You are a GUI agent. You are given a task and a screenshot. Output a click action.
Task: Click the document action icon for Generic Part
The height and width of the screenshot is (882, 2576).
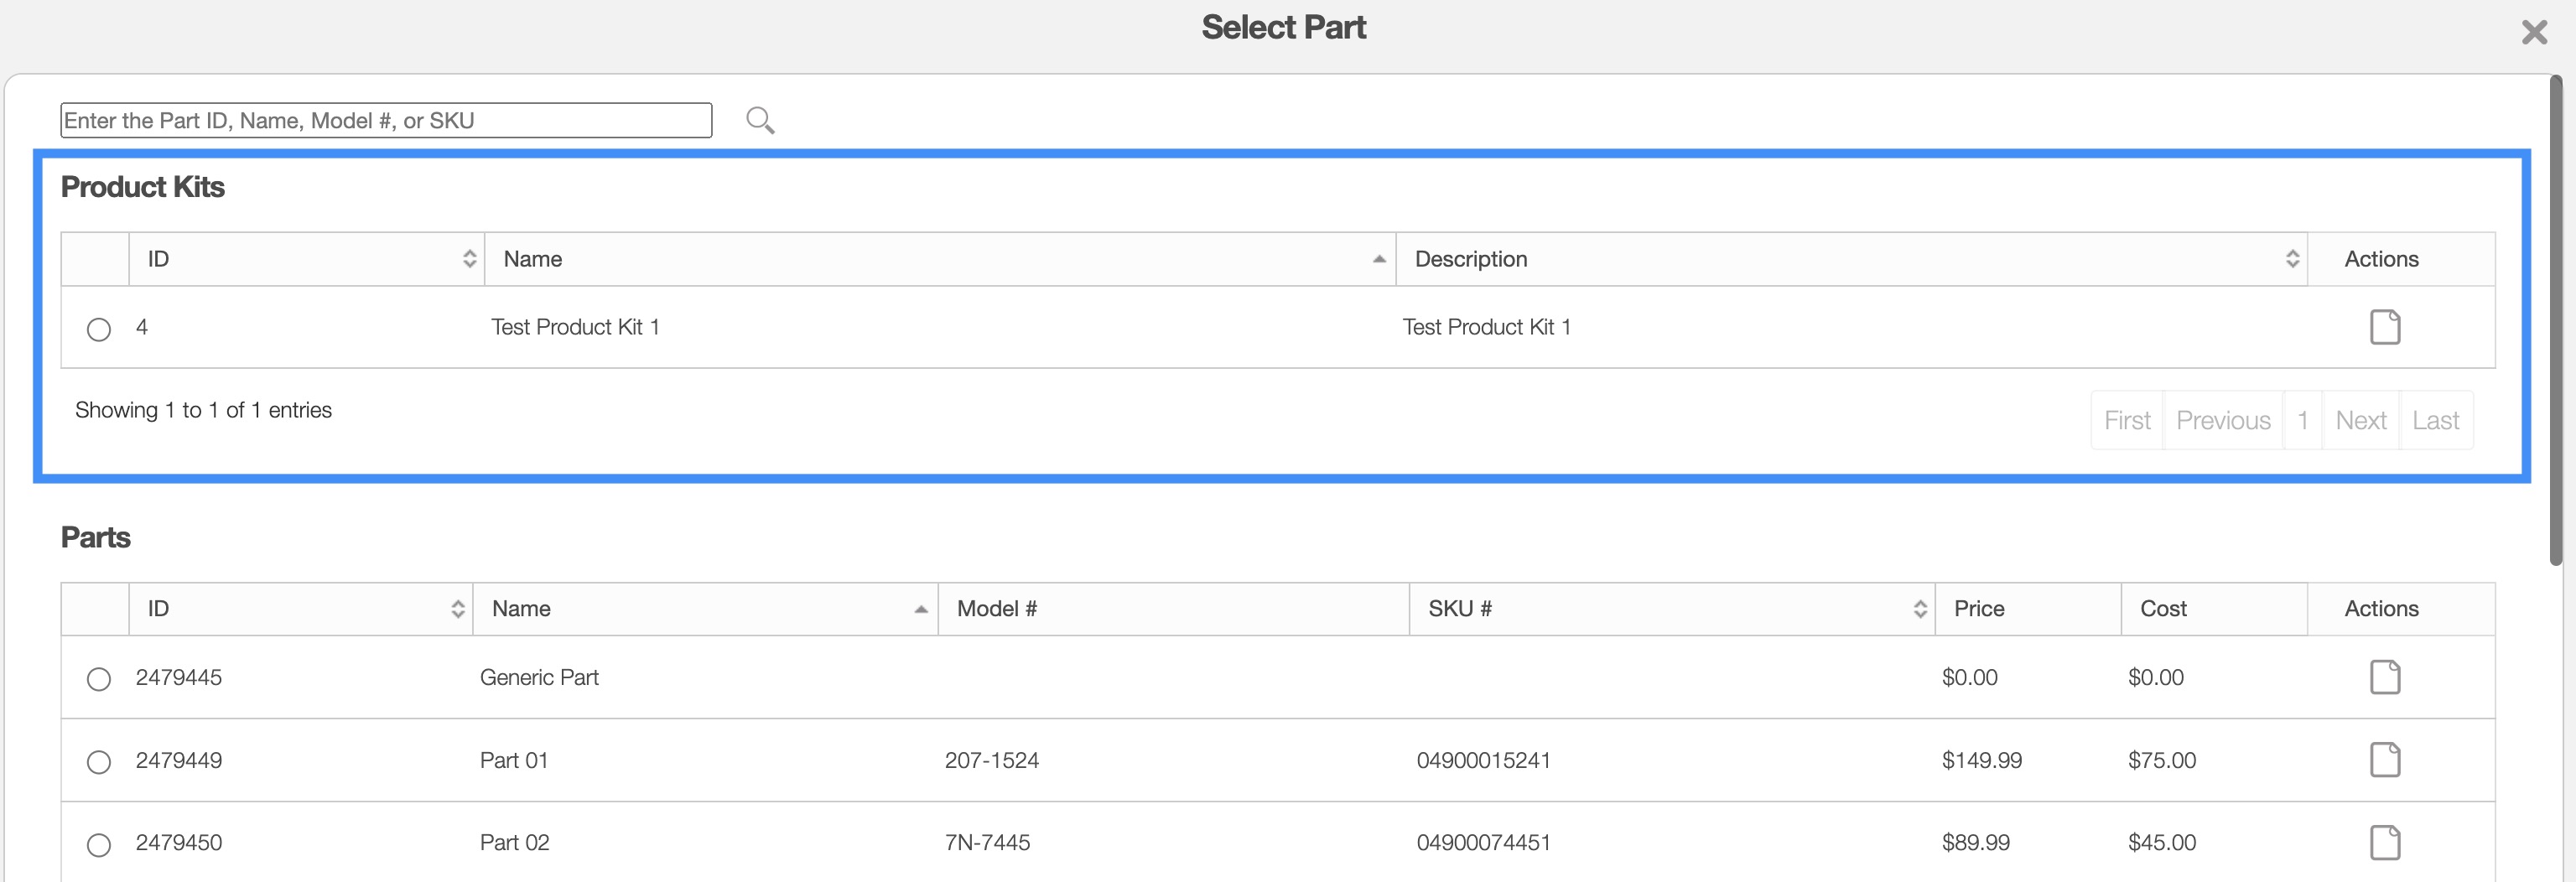[2384, 677]
